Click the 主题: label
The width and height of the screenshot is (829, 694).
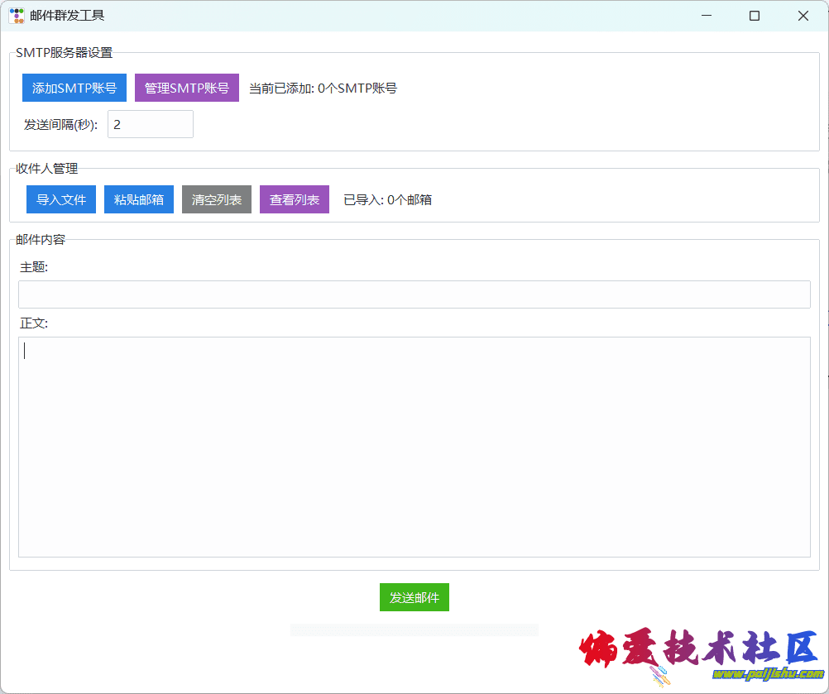[34, 267]
